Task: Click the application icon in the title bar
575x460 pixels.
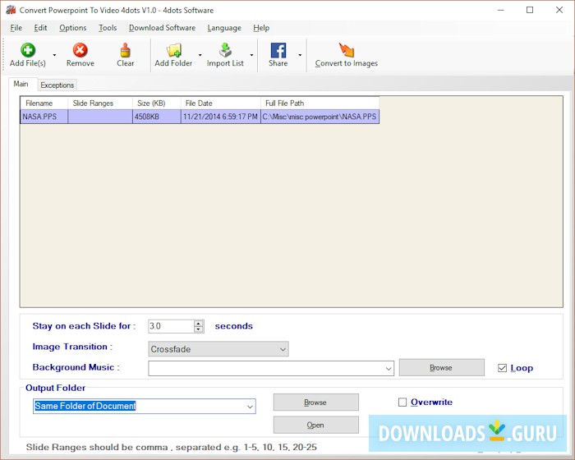Action: [11, 10]
